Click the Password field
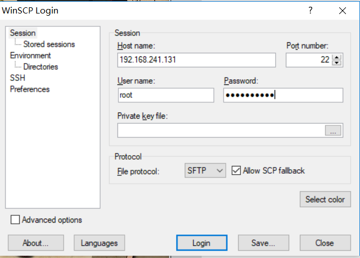Screen dimensions: 360x258 coord(283,95)
